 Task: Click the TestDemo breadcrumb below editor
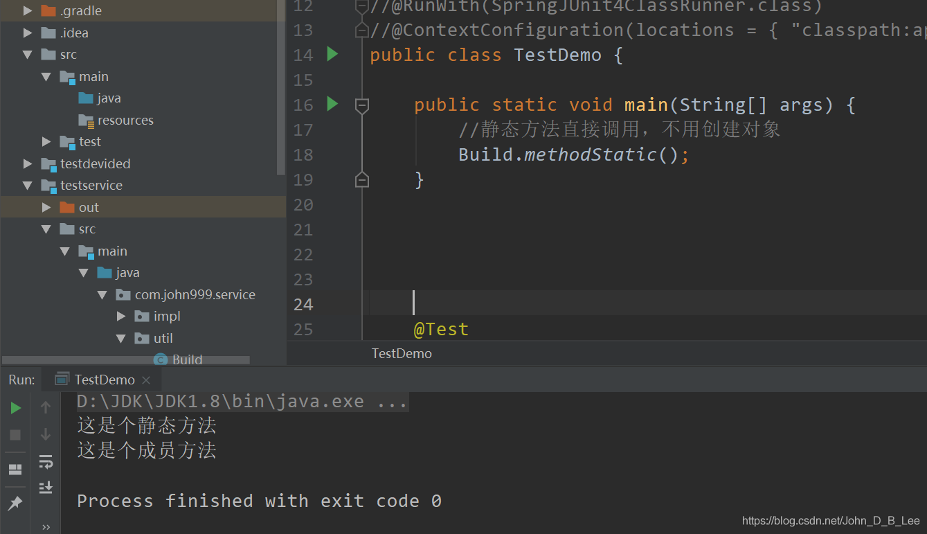pos(402,353)
